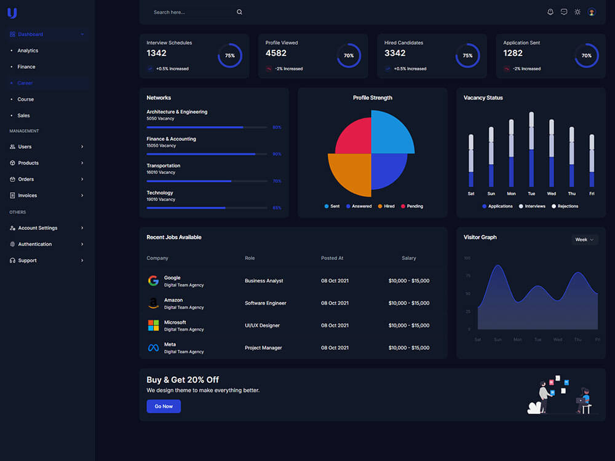Select Finance in the sidebar

(x=26, y=66)
